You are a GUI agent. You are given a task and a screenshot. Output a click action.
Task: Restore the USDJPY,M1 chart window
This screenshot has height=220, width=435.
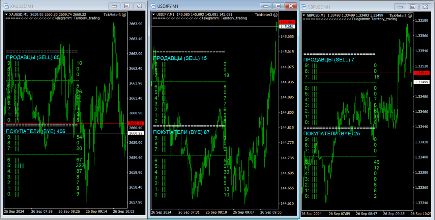pyautogui.click(x=278, y=6)
